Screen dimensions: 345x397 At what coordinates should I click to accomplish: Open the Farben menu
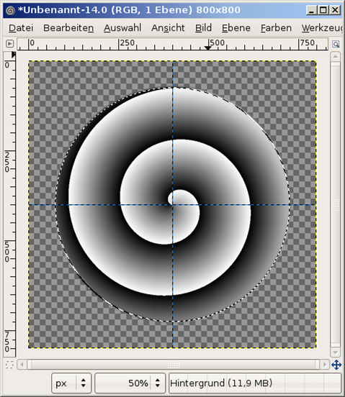[276, 28]
